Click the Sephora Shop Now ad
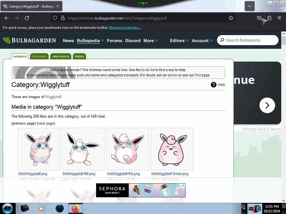 click(141, 190)
